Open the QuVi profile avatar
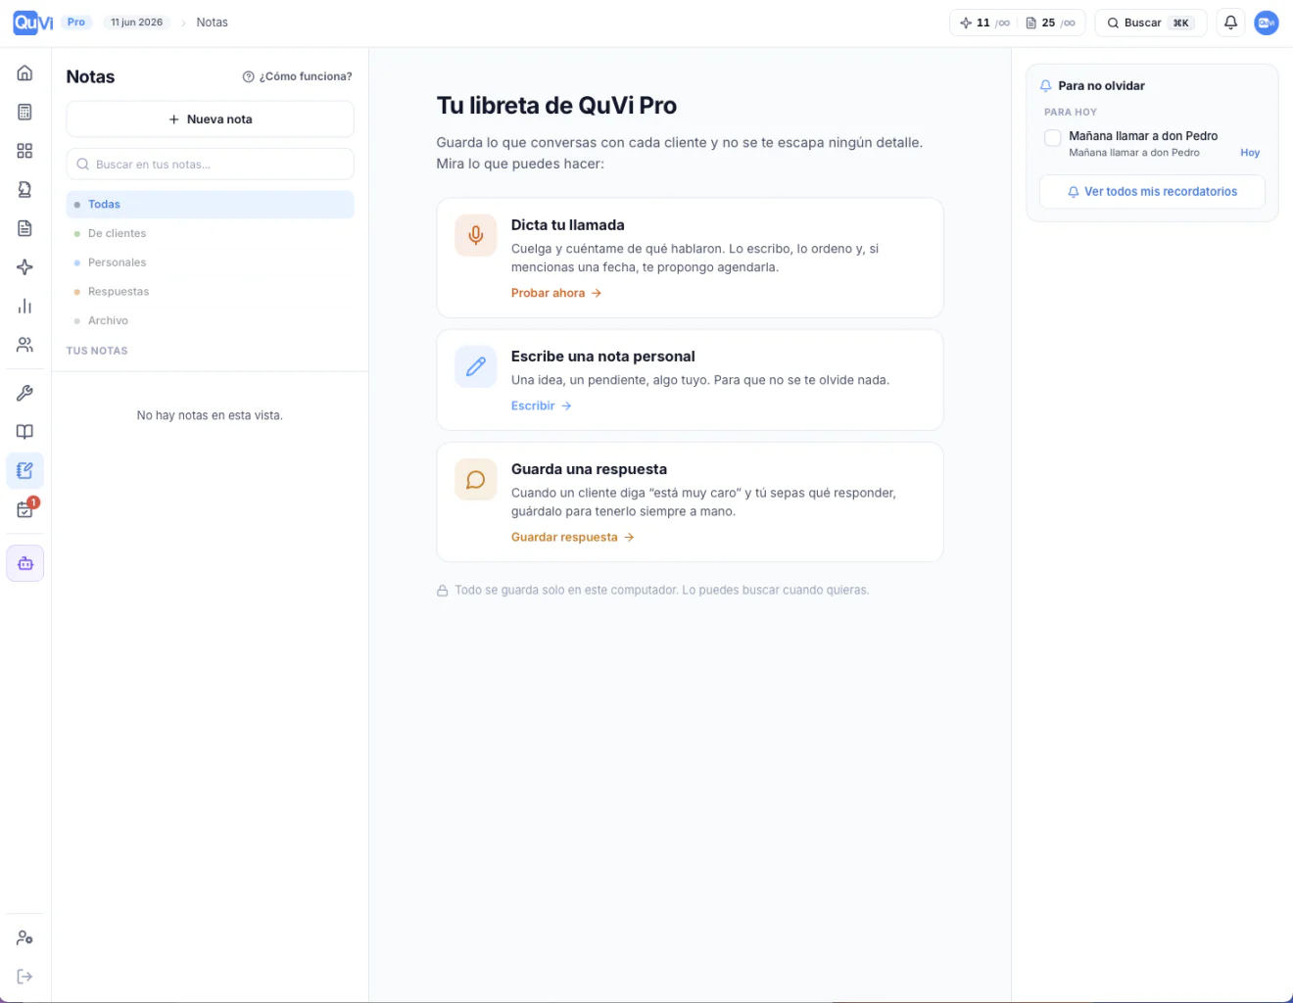This screenshot has height=1003, width=1293. (x=1267, y=23)
